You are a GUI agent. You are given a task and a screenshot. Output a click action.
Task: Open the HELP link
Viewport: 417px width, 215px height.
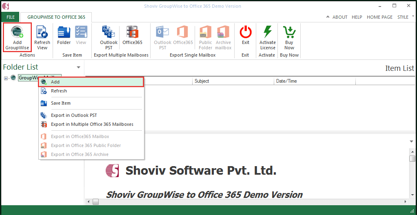357,17
